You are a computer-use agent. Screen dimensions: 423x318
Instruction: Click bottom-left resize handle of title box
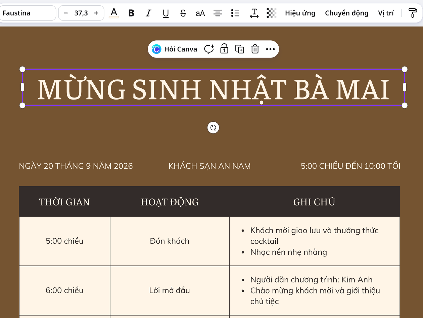22,106
